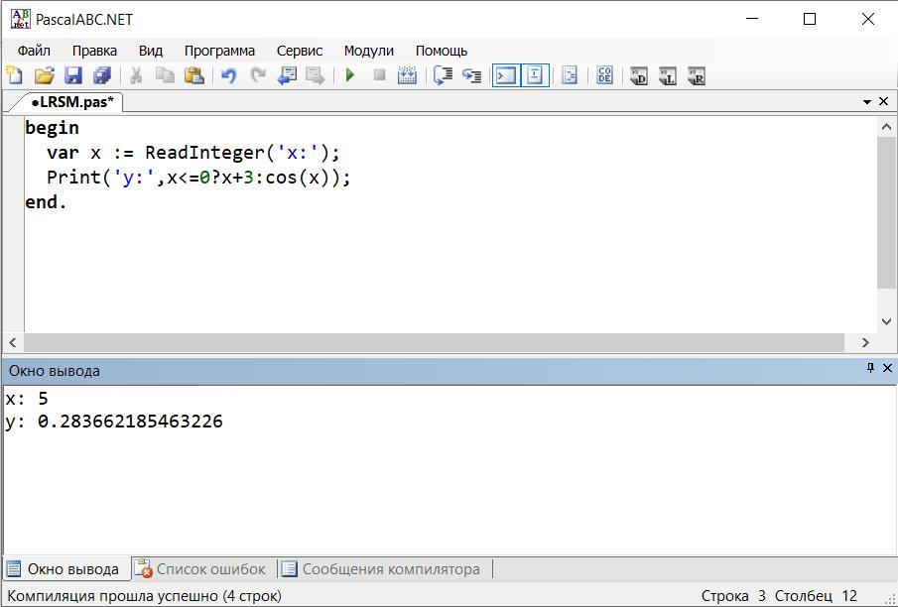Copy selection with the copy icon
The image size is (898, 607).
165,75
